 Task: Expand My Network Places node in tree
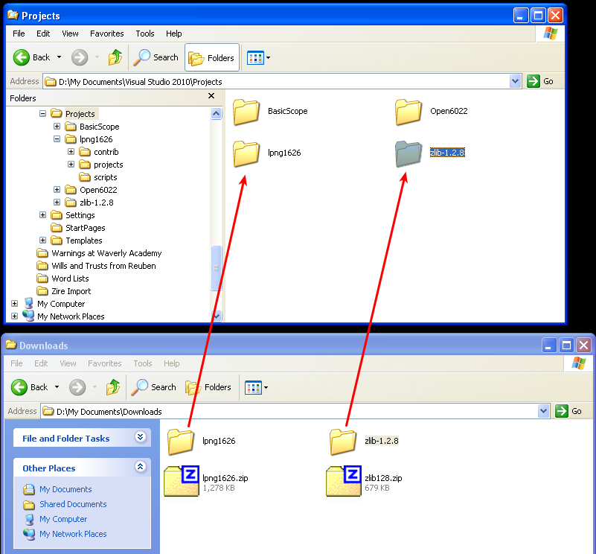14,316
